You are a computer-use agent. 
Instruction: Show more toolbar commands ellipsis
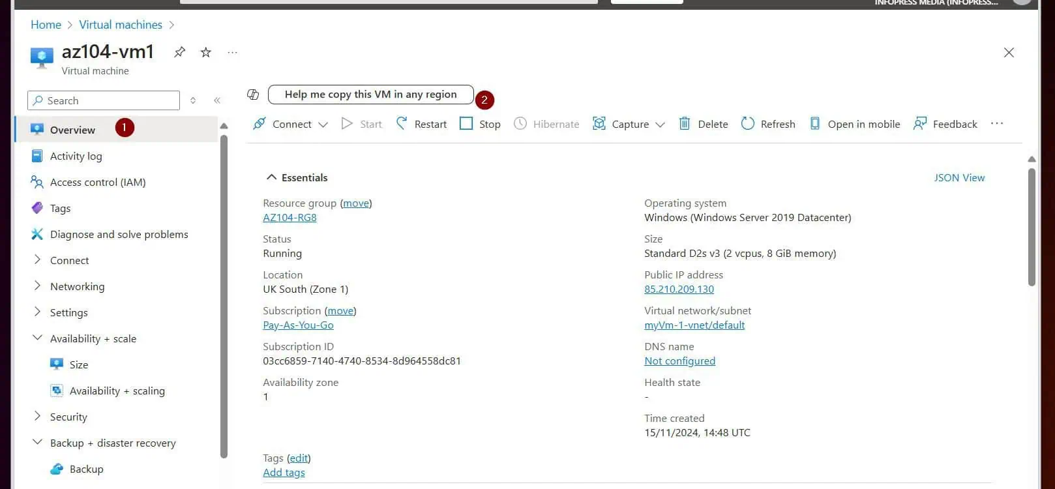click(x=997, y=124)
